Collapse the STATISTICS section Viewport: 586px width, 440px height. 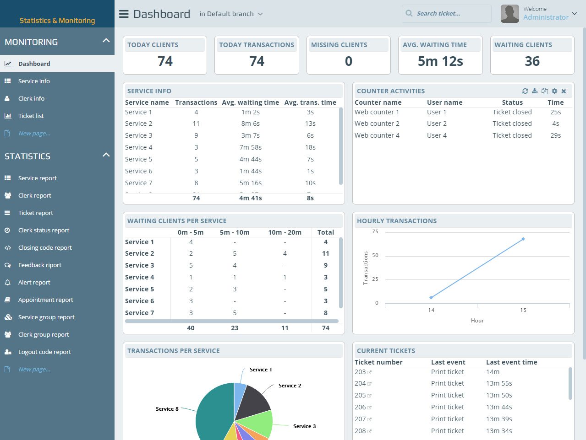[106, 155]
